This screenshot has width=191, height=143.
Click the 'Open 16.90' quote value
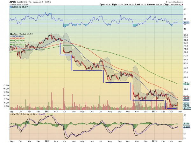105,4
